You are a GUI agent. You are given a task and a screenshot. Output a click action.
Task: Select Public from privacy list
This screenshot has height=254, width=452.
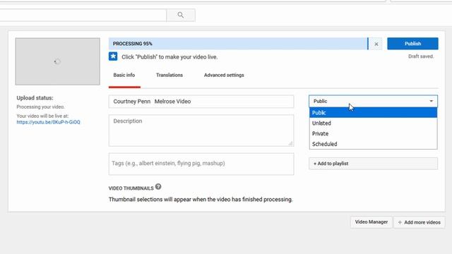pyautogui.click(x=373, y=113)
